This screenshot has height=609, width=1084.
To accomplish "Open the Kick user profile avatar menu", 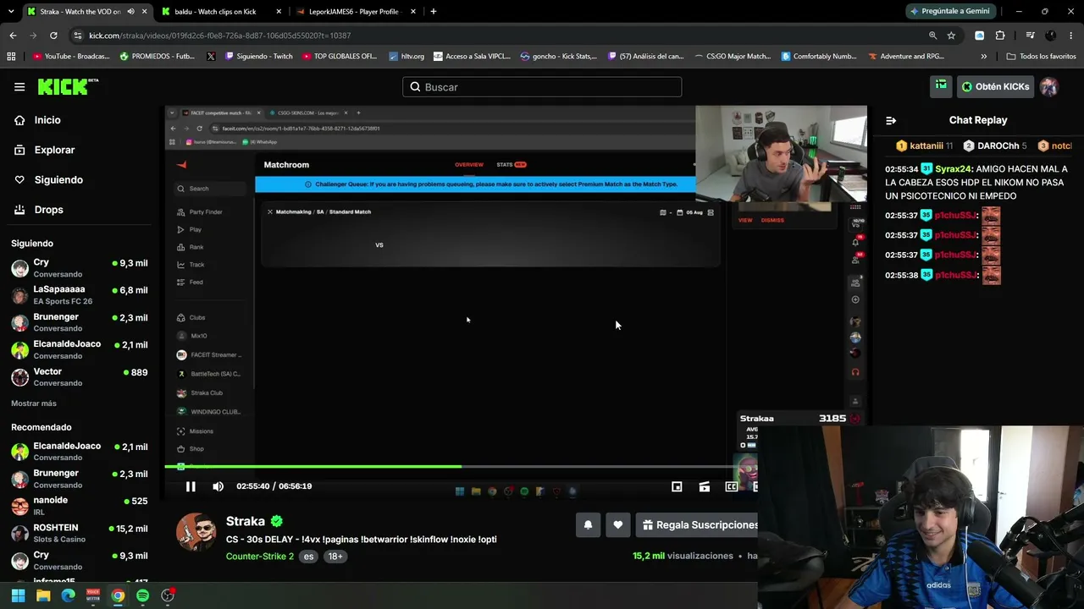I will pyautogui.click(x=1049, y=86).
